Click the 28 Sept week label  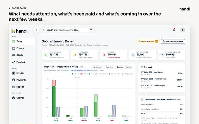click(84, 118)
